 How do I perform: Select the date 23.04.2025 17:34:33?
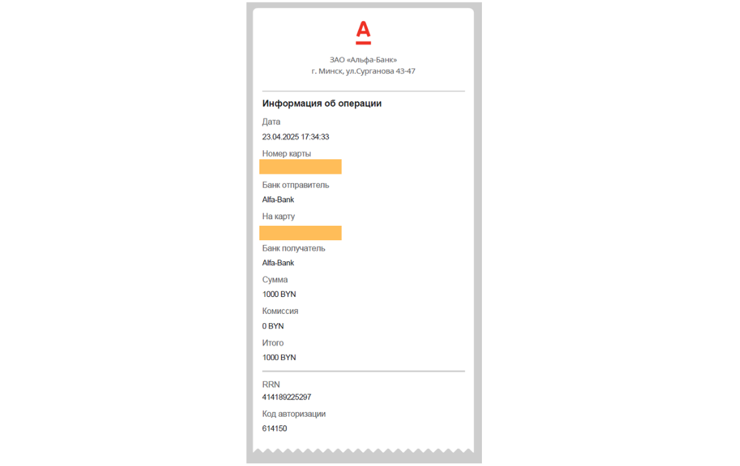tap(296, 137)
